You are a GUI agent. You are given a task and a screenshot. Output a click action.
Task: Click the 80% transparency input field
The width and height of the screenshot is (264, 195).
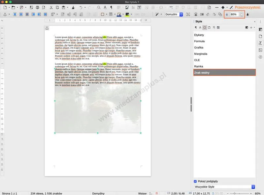tap(235, 15)
